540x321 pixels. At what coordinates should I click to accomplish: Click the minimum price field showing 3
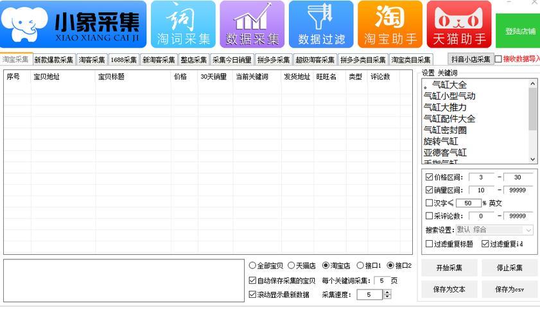[481, 177]
